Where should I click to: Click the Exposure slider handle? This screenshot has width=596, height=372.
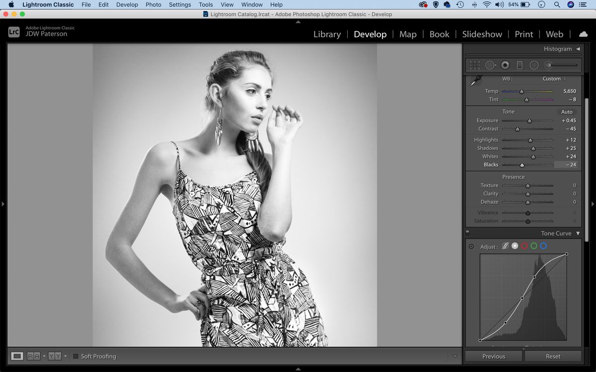coord(529,120)
